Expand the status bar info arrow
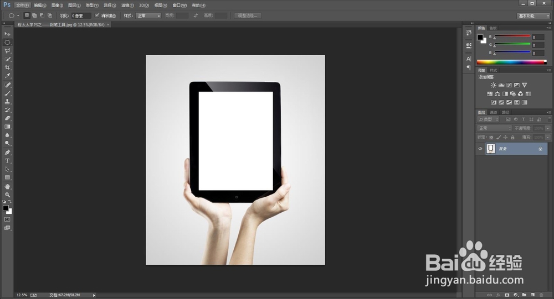Viewport: 554px width, 299px height. (94, 295)
